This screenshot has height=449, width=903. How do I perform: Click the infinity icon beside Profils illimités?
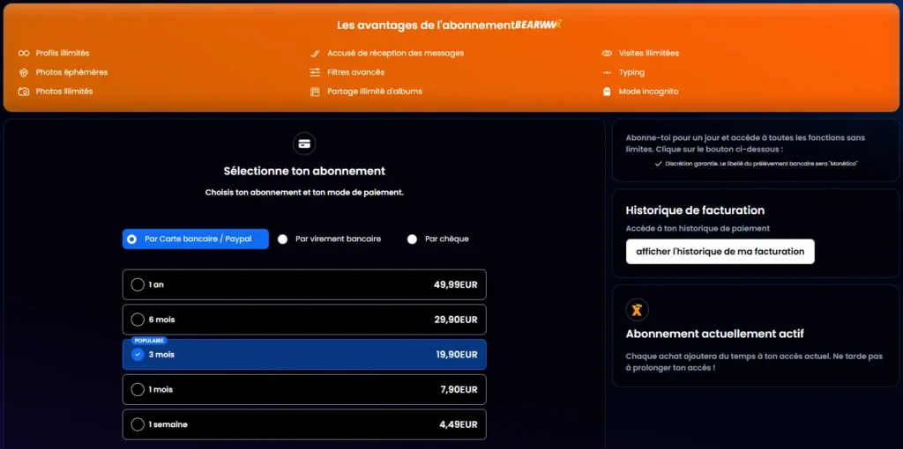24,53
